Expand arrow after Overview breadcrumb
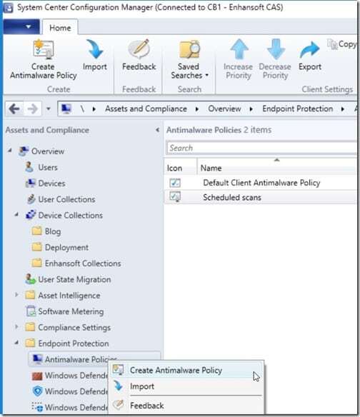 [x=251, y=109]
